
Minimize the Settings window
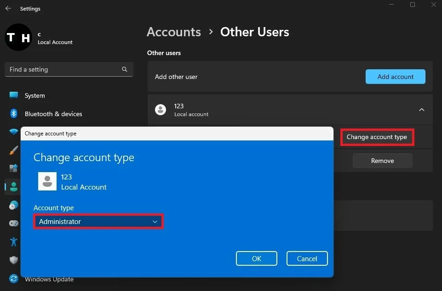(x=391, y=5)
